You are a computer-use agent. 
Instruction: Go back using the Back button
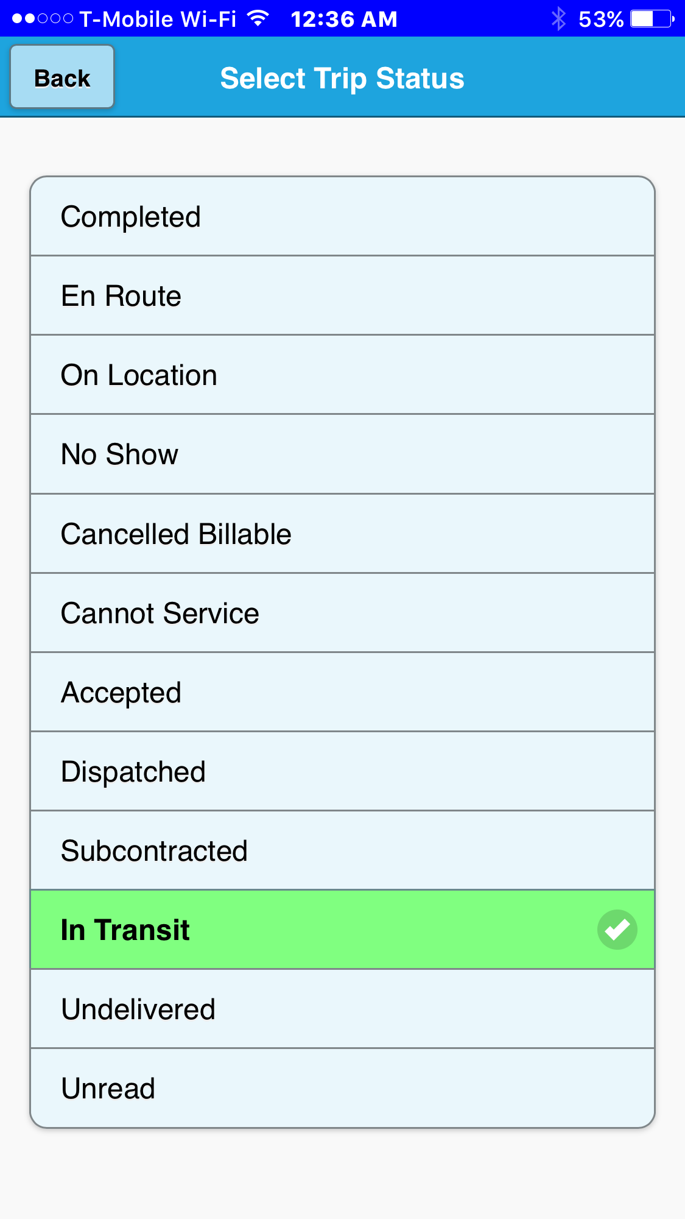[62, 77]
